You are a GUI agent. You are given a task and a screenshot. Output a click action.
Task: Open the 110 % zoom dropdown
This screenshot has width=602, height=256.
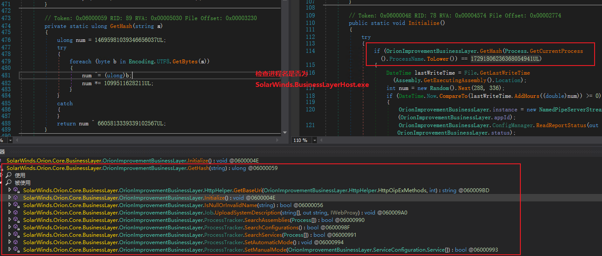[313, 140]
